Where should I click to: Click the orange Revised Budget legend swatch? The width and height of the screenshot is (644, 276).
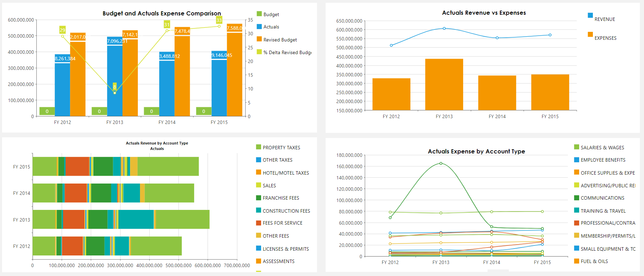coord(259,39)
